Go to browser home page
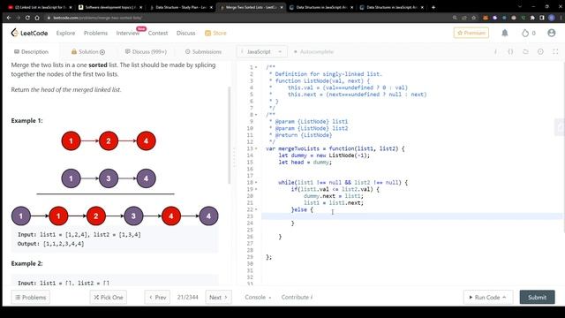Viewport: 565px width, 318px height. coord(37,18)
